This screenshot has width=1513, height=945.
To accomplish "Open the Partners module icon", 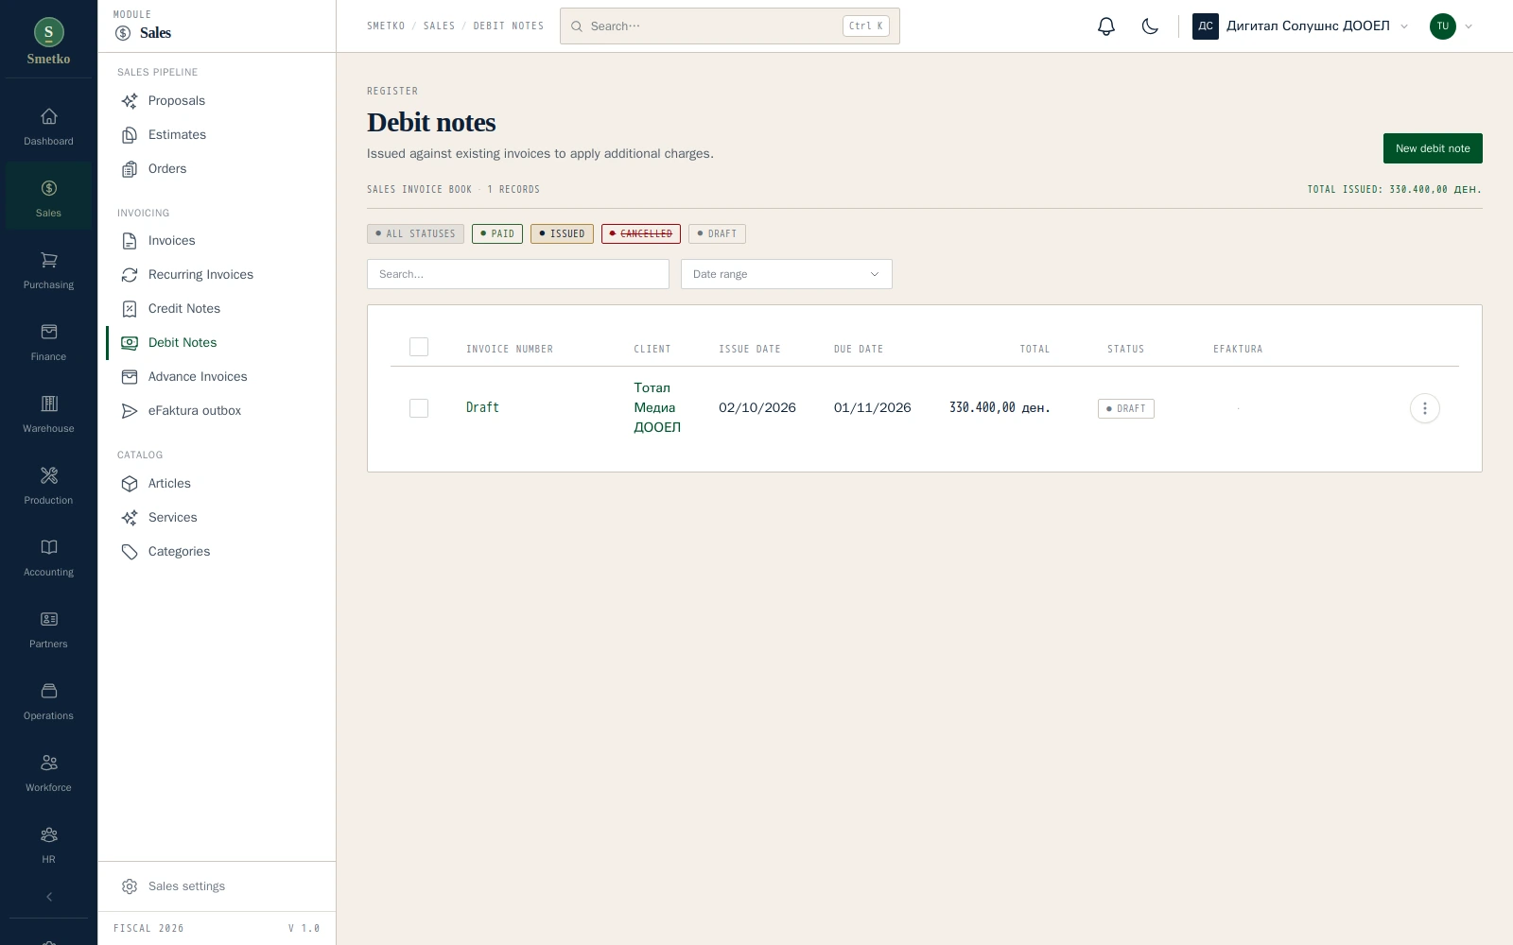I will [48, 619].
